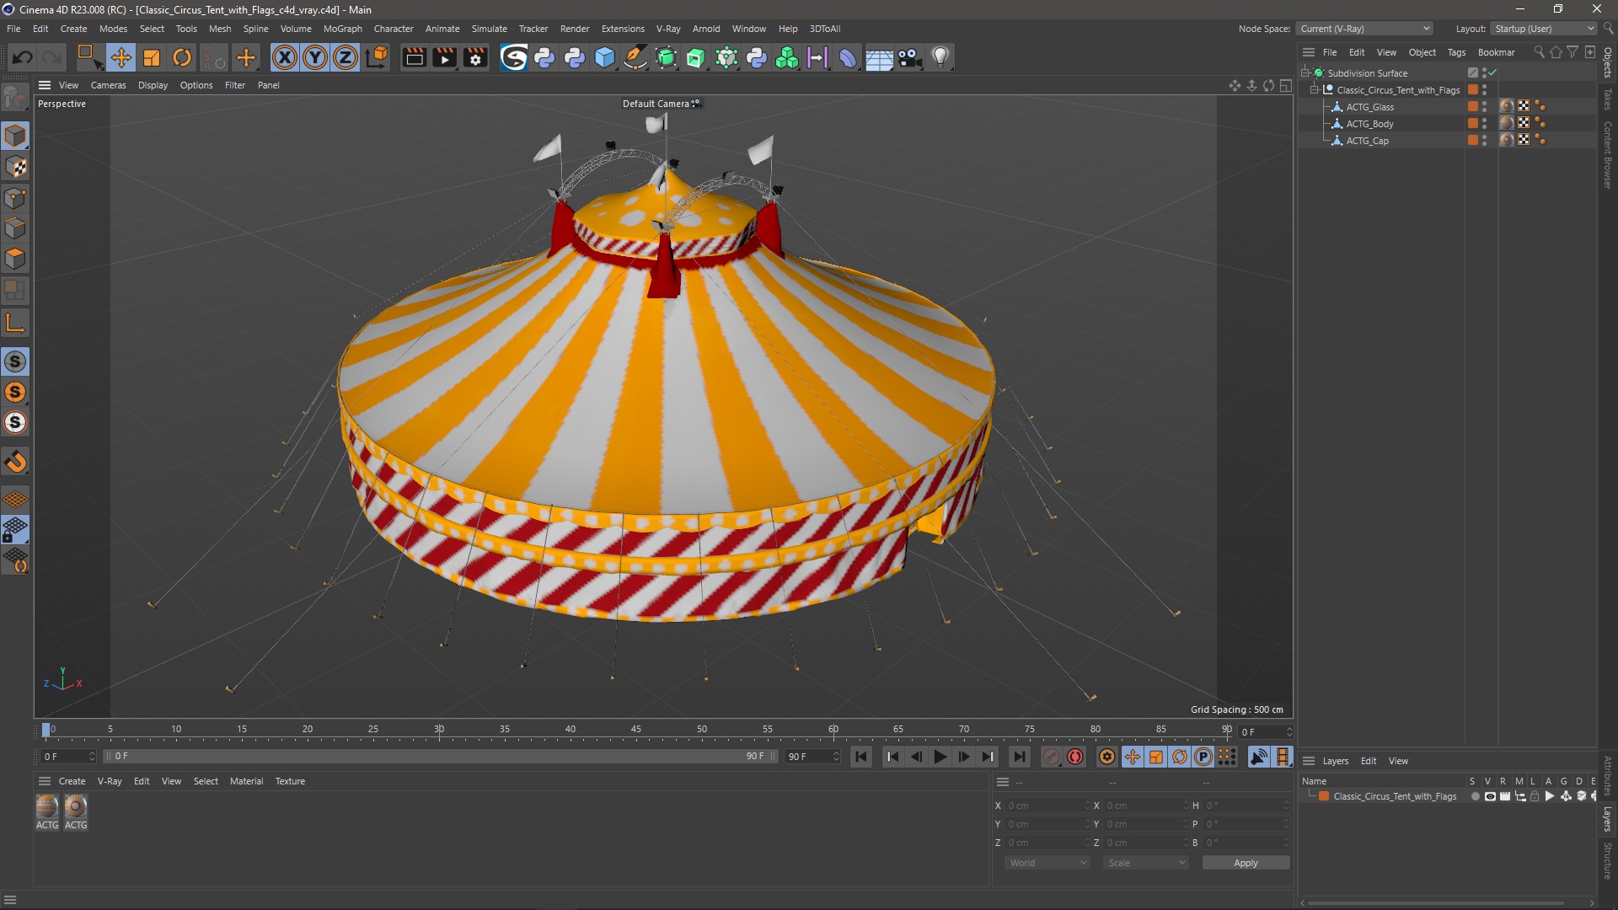
Task: Toggle visibility eye for Classic_Circus_Tent_with_Flags layer
Action: tap(1490, 796)
